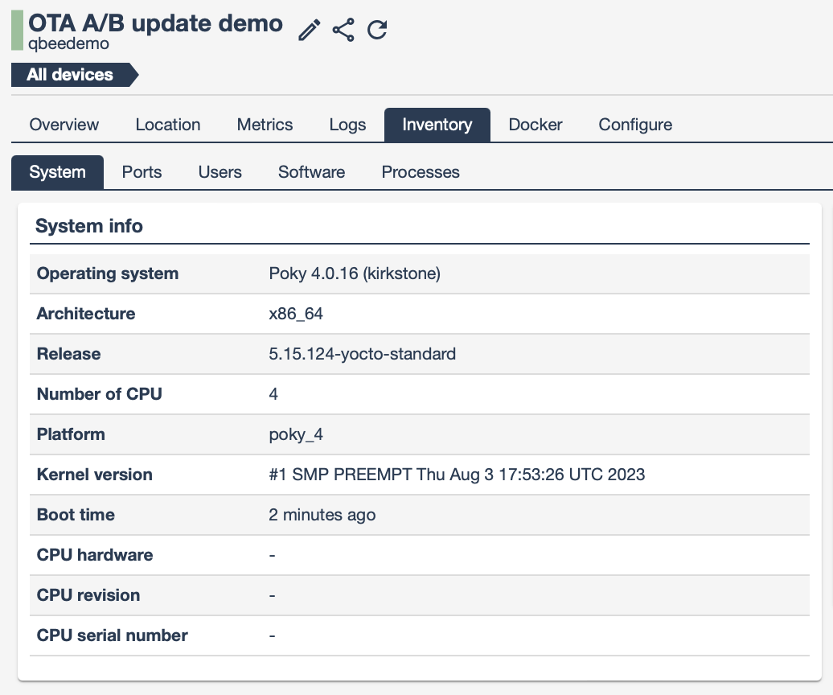The height and width of the screenshot is (695, 833).
Task: View device Metrics tab
Action: [x=265, y=125]
